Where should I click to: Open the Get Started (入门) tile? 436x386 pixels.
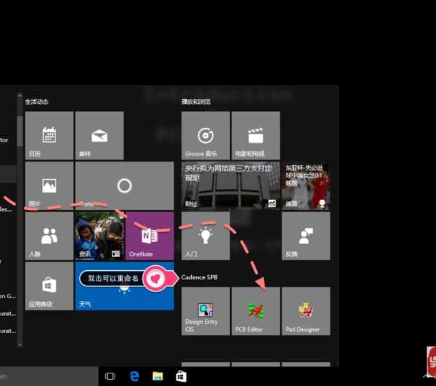tap(206, 236)
